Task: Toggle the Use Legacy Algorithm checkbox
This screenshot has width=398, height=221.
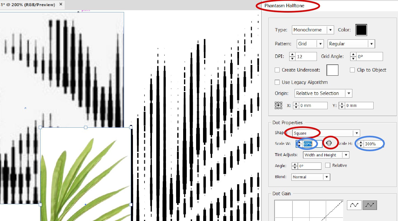Action: pyautogui.click(x=277, y=82)
